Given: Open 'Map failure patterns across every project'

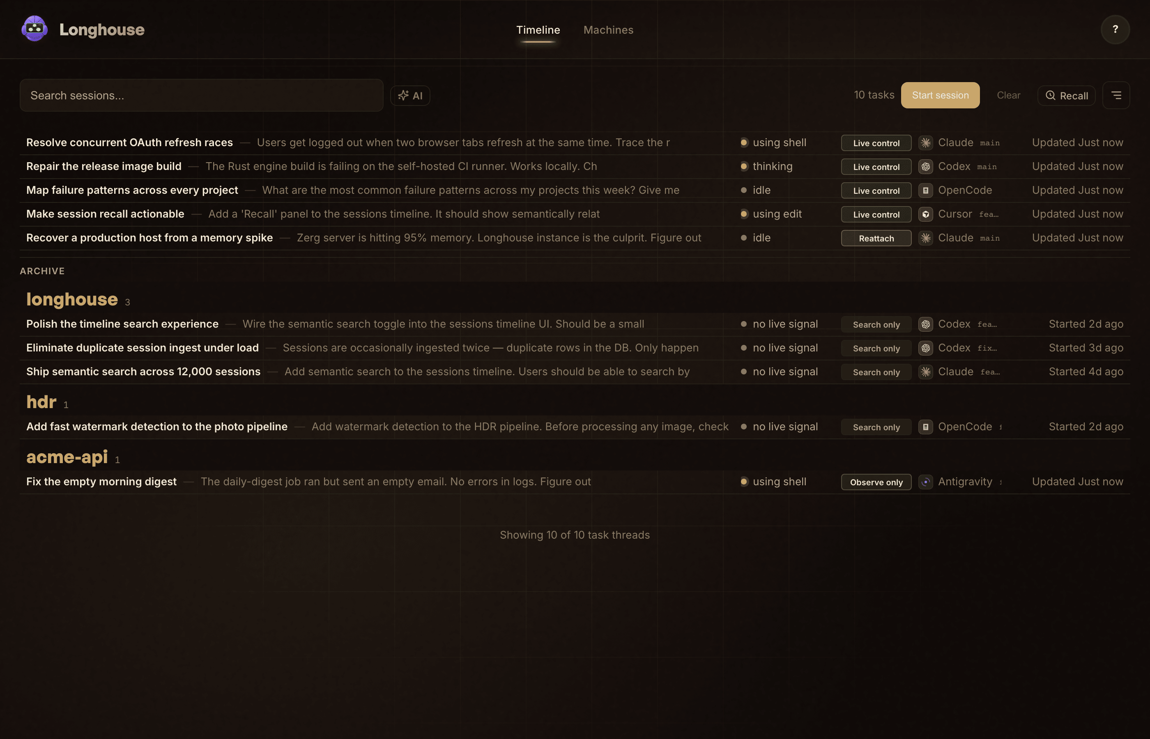Looking at the screenshot, I should (x=132, y=190).
